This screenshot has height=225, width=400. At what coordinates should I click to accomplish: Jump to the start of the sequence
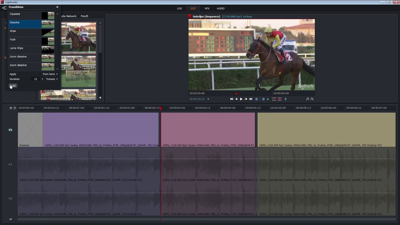tap(232, 99)
